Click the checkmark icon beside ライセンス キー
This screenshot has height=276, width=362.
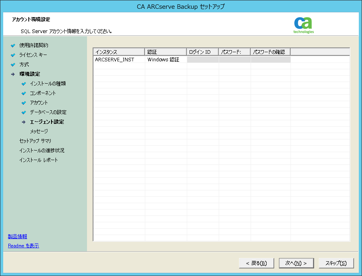tap(13, 55)
